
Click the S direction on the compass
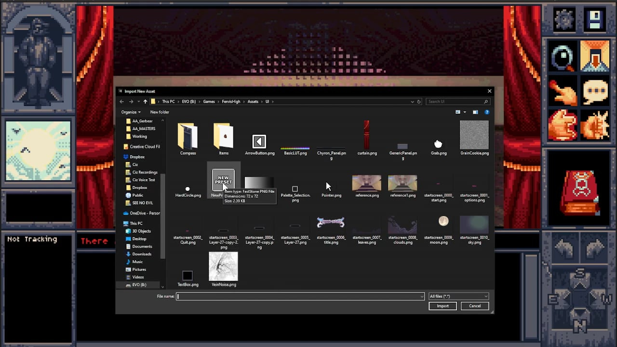(x=579, y=278)
